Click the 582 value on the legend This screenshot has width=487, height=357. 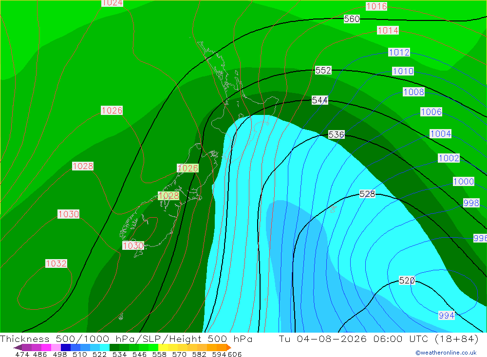click(199, 354)
